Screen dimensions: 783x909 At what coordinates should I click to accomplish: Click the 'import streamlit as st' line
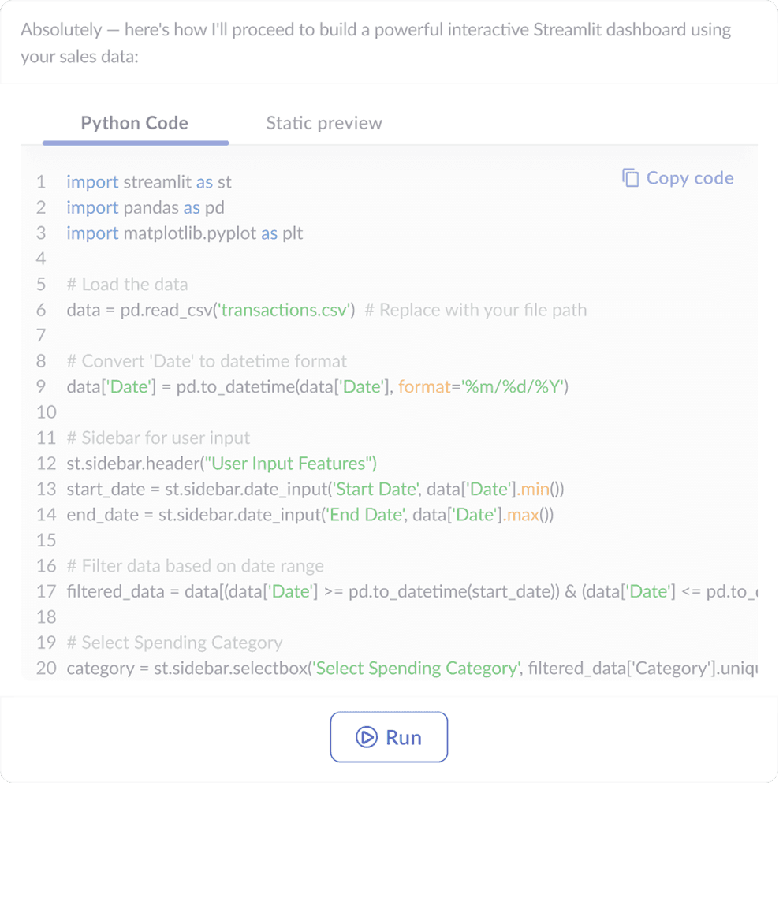tap(149, 182)
